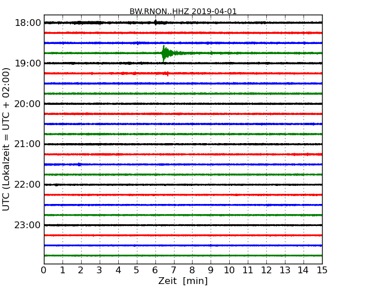
Task: Click x-axis tick label 12
Action: [x=266, y=270]
